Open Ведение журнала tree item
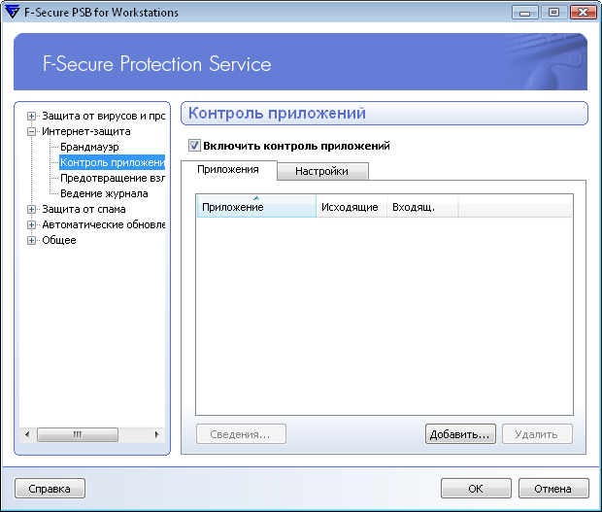602x512 pixels. pos(104,193)
